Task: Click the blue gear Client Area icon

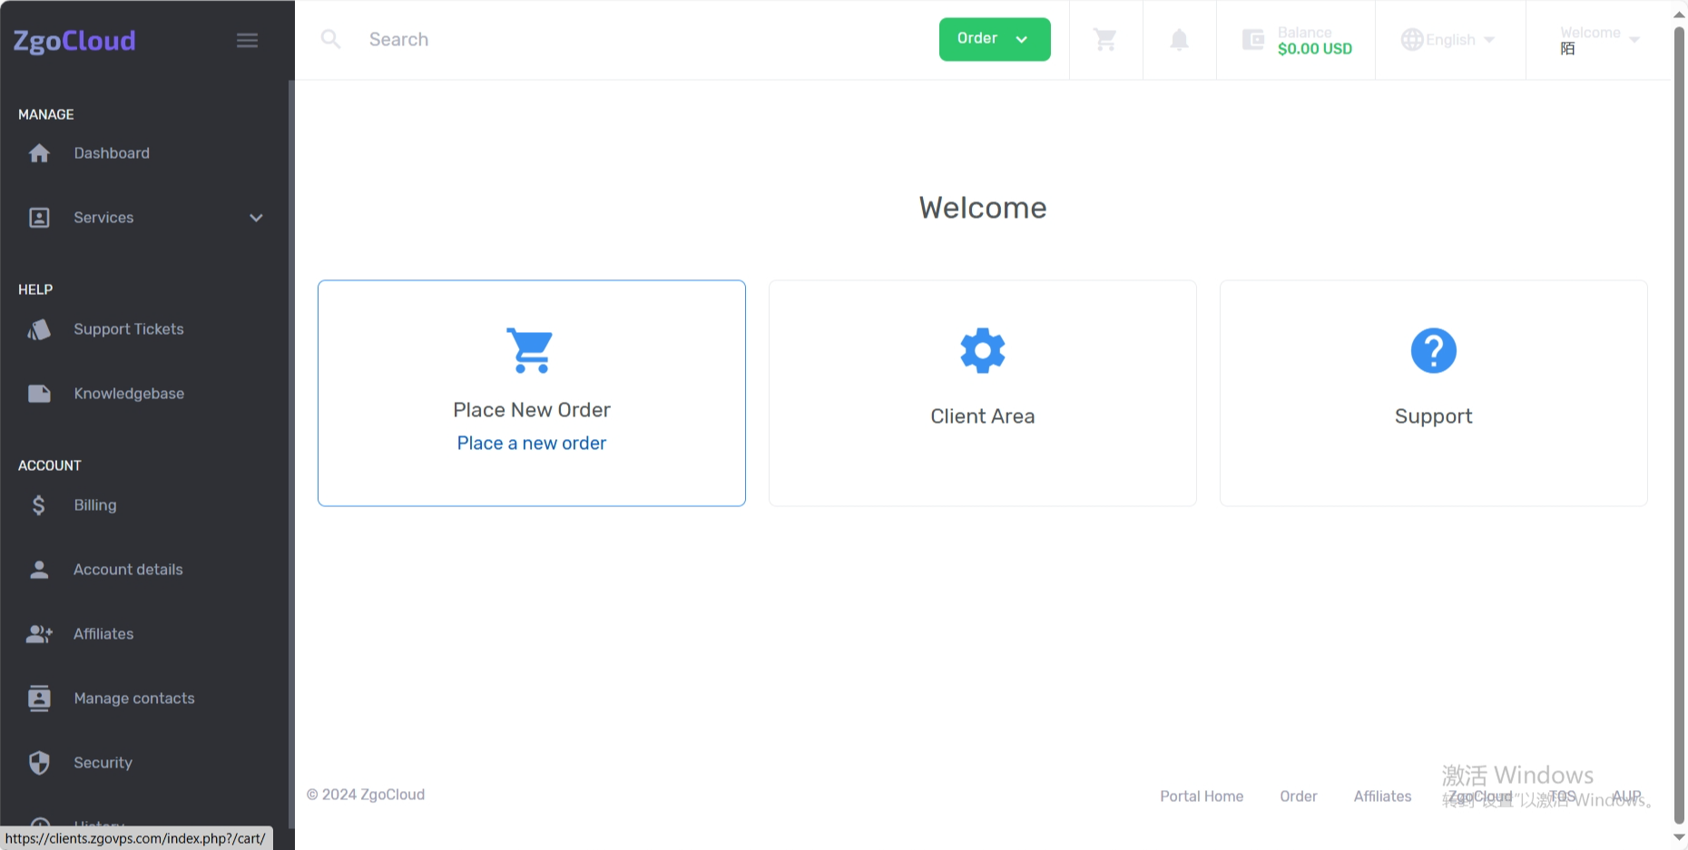Action: pos(982,350)
